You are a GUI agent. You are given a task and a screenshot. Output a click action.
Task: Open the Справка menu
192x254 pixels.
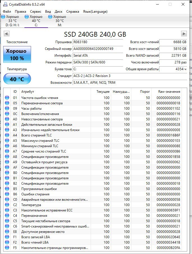tap(73, 12)
